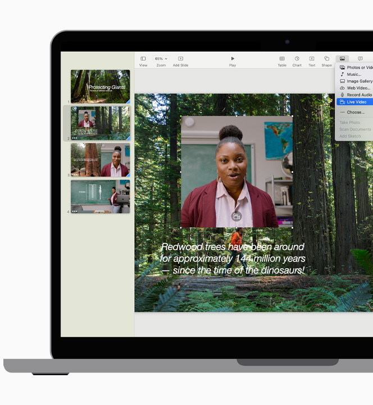Click the Comment icon in toolbar

(x=360, y=58)
